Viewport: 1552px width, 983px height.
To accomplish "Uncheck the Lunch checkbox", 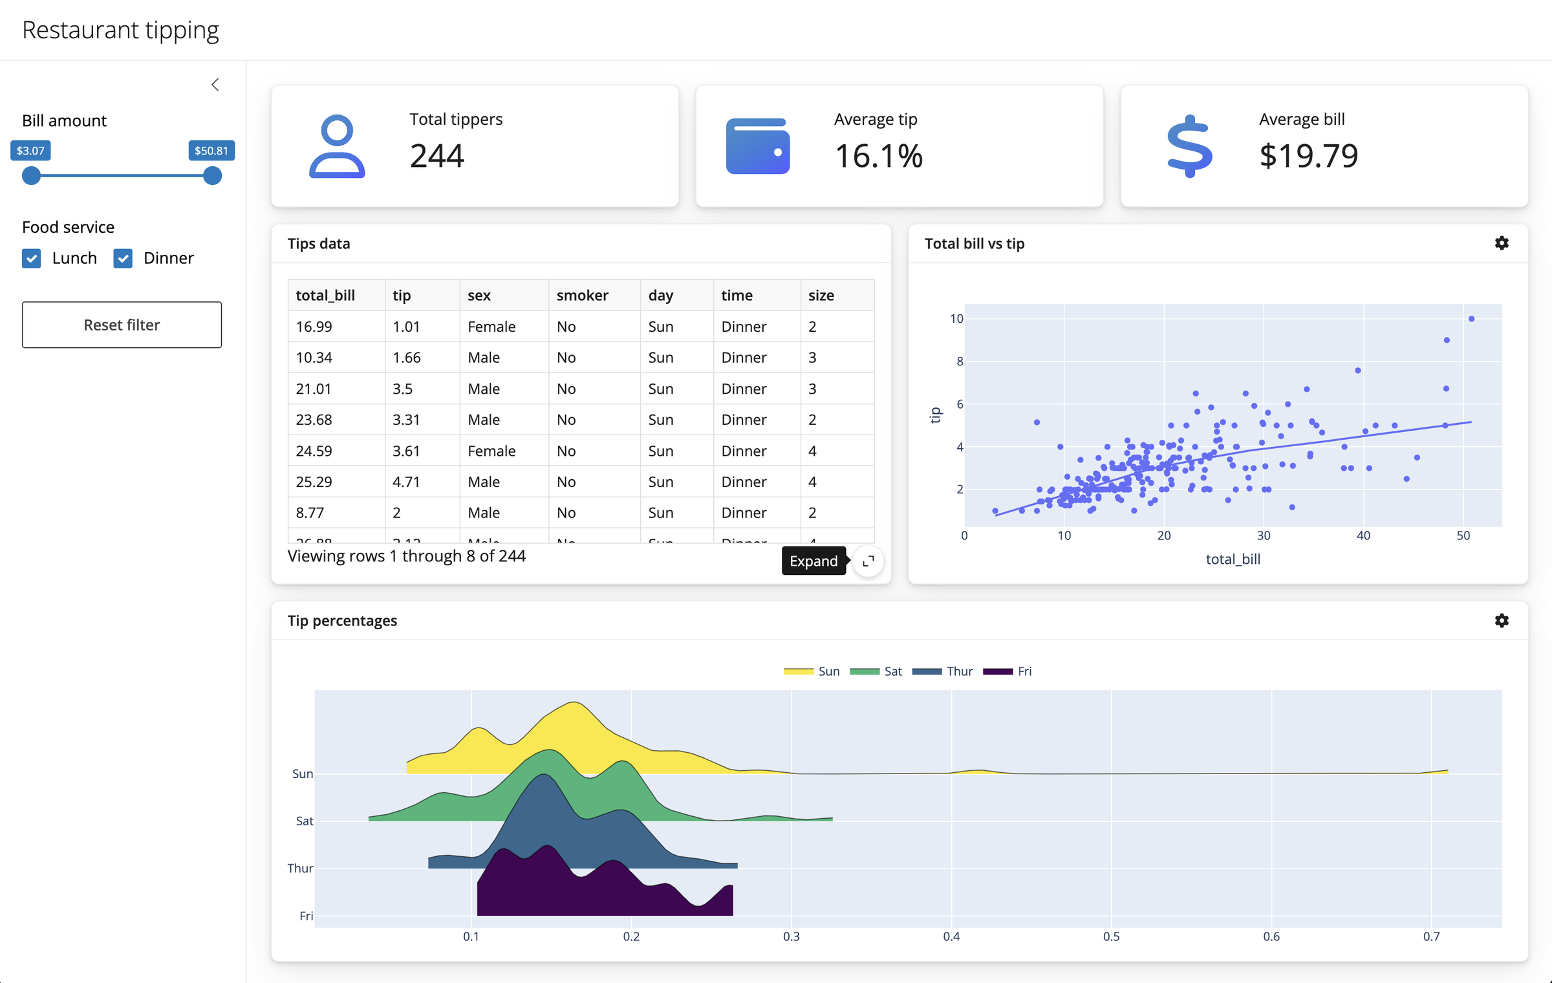I will coord(32,258).
